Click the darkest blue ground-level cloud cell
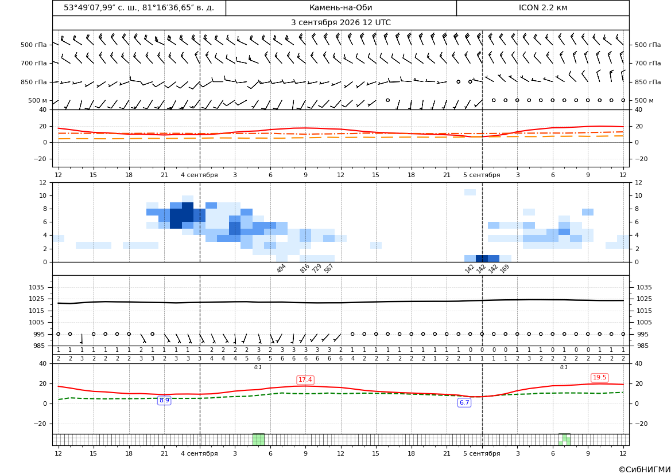Screen dimensions: 671x474 pyautogui.click(x=482, y=258)
